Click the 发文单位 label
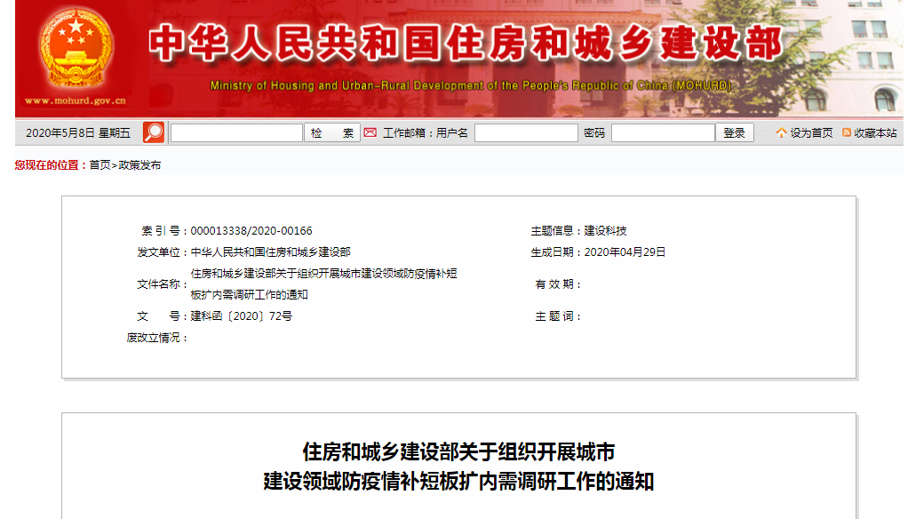 pos(162,252)
